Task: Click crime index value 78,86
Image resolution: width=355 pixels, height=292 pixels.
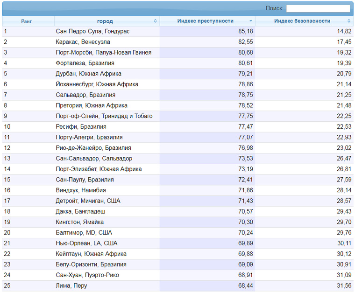Action: pos(246,84)
